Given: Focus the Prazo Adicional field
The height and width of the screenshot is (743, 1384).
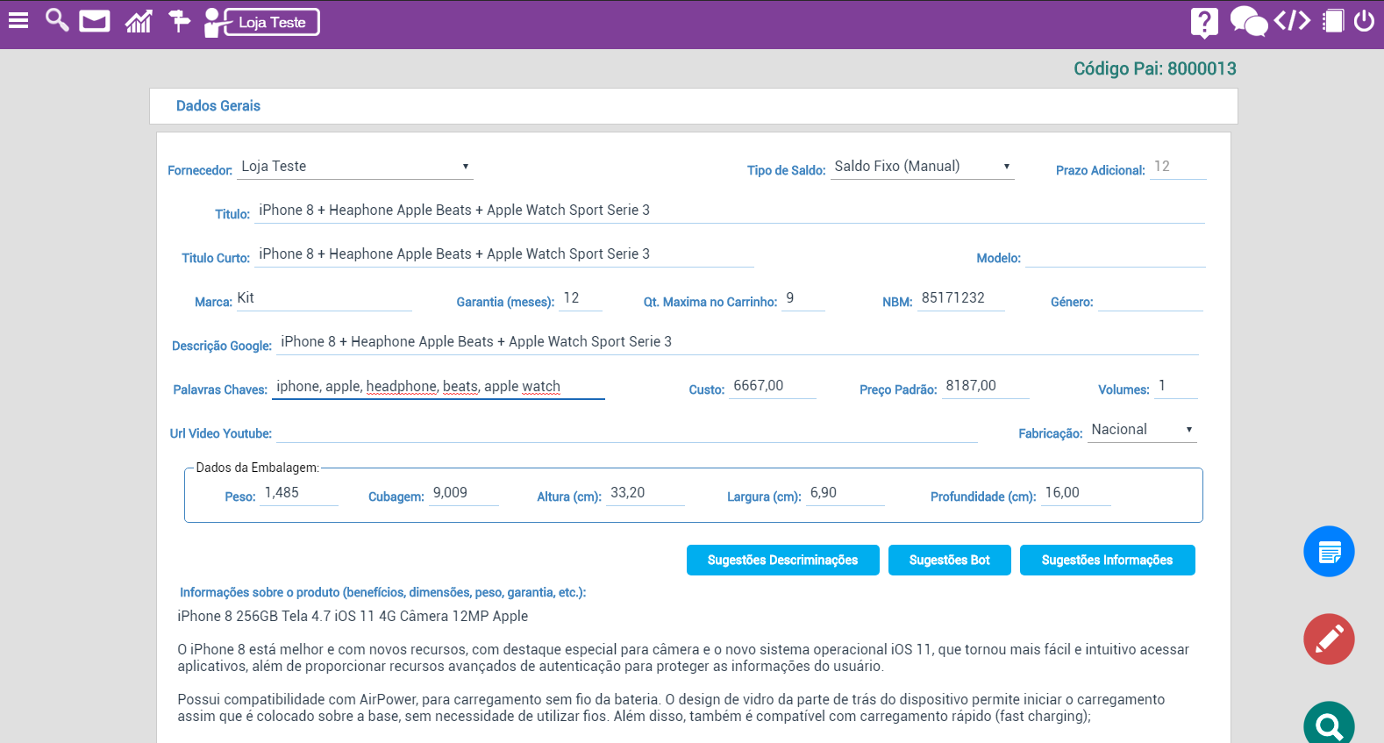Looking at the screenshot, I should (x=1178, y=167).
